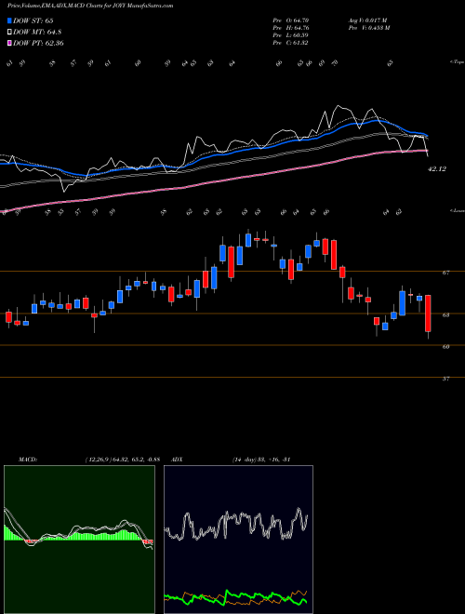This screenshot has height=614, width=465.
Task: Click the ADX values '(14 day) 33, +16, -31'
Action: 260,459
